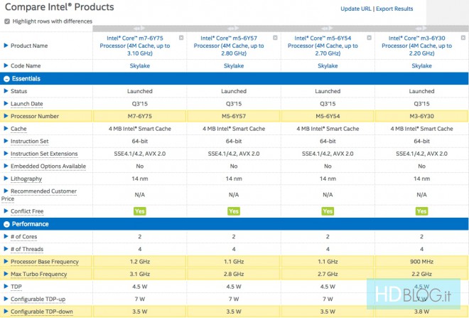Close the Core m5-6Y54 column
This screenshot has height=318, width=469.
(x=370, y=37)
